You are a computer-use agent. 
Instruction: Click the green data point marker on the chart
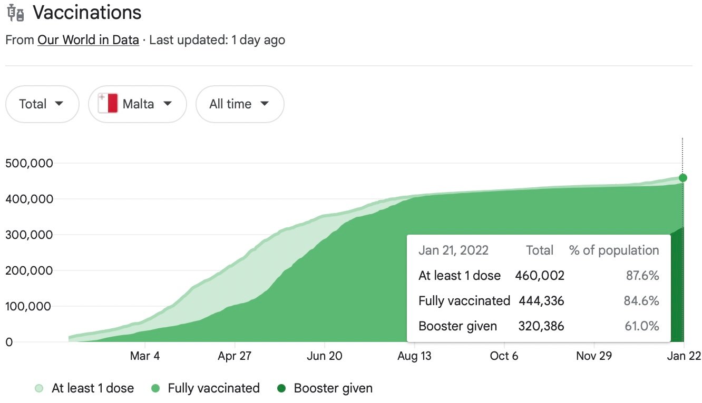coord(682,178)
